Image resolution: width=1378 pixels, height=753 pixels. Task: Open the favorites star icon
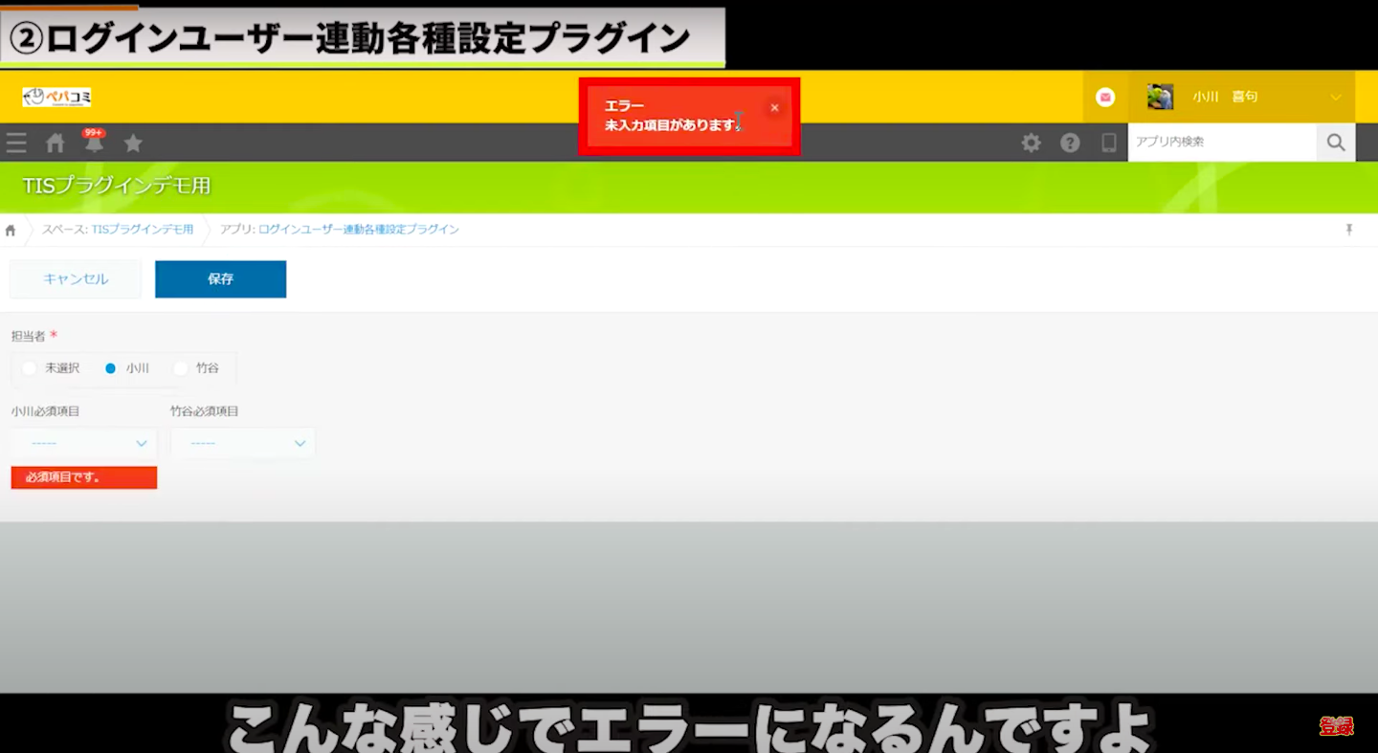click(133, 144)
